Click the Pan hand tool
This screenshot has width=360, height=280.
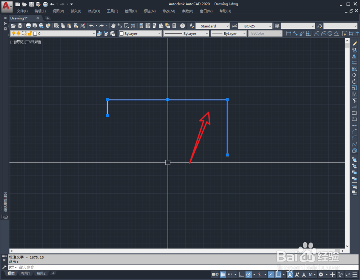click(113, 26)
